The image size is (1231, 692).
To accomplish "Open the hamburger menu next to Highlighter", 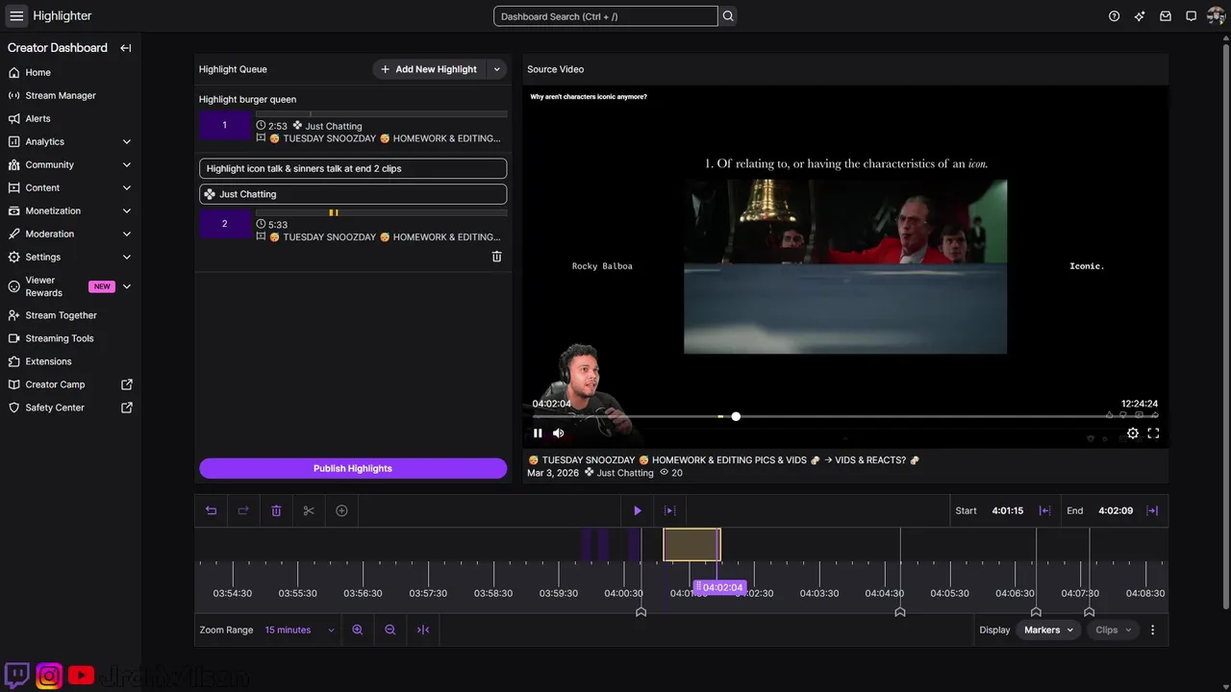I will [x=16, y=15].
